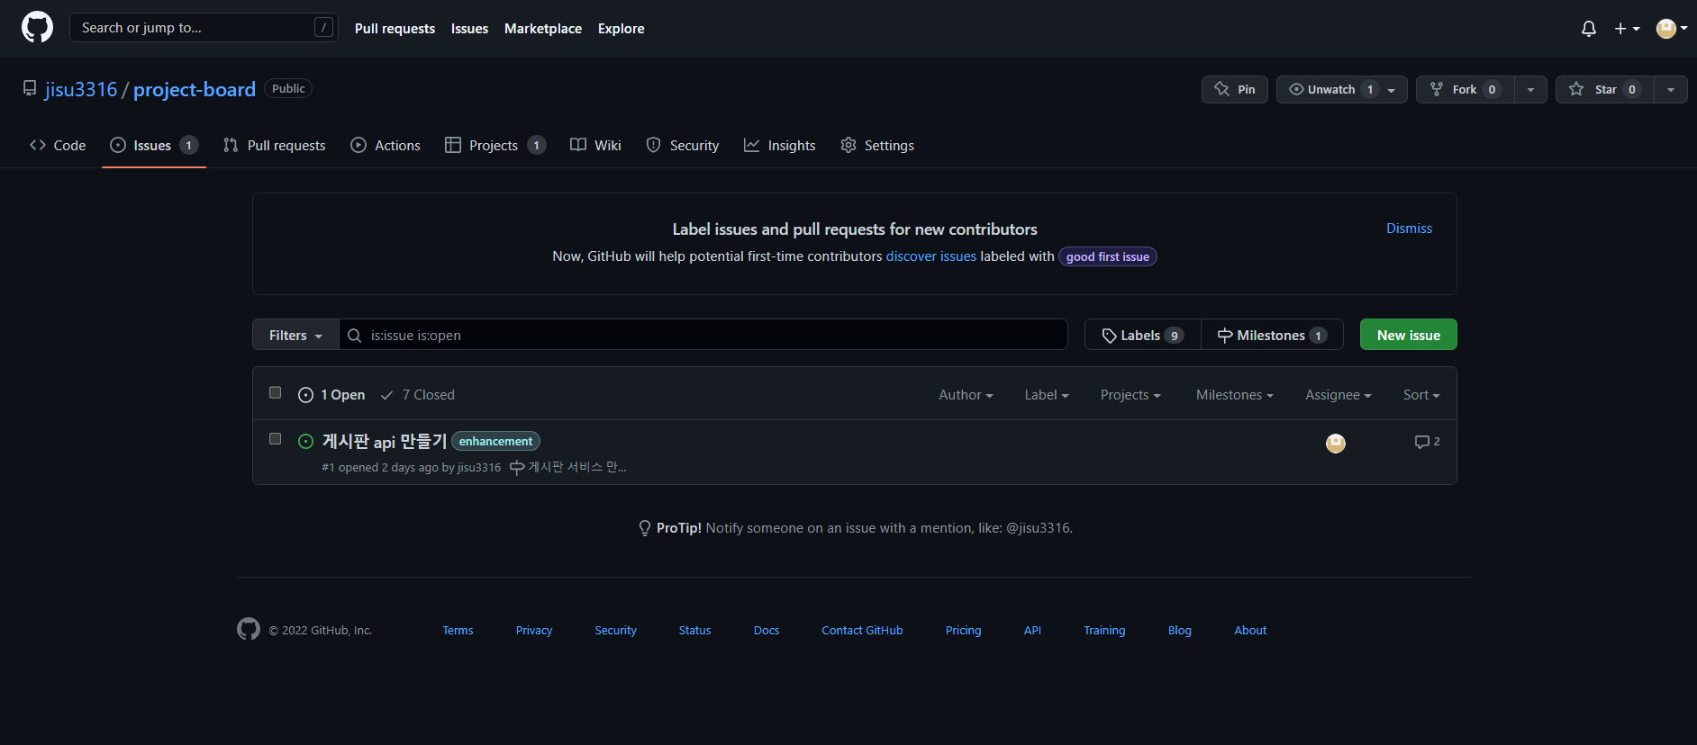
Task: Show the 7 Closed issues
Action: point(418,395)
